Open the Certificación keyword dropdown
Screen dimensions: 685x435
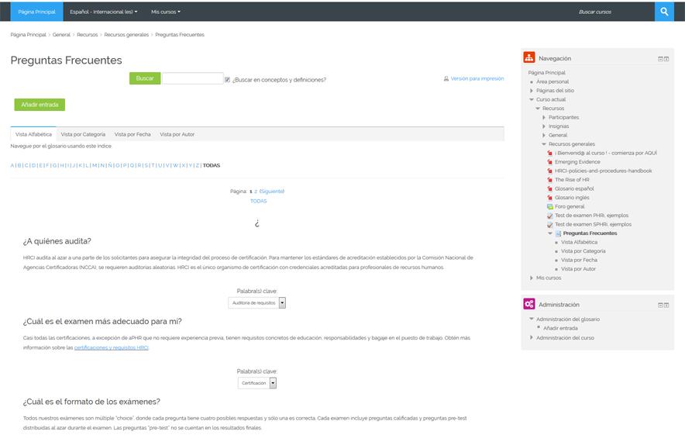pyautogui.click(x=257, y=383)
